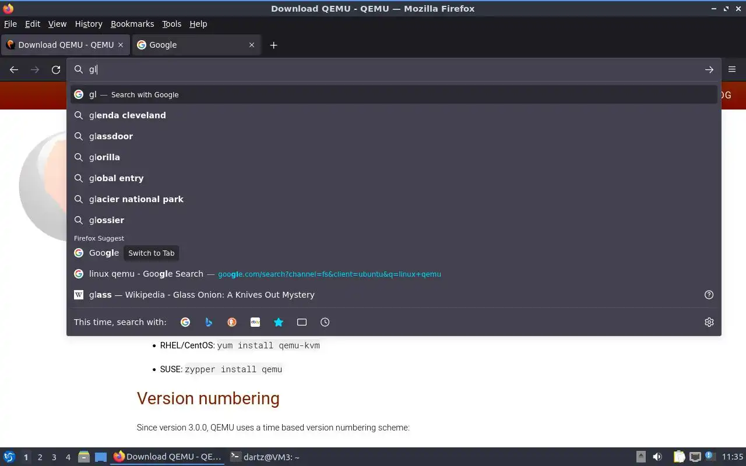The width and height of the screenshot is (746, 466).
Task: Open the Firefox hamburger application menu
Action: [x=732, y=70]
